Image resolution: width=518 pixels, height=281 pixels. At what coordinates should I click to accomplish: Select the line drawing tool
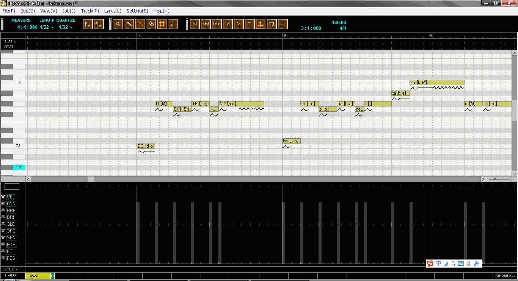tap(140, 24)
